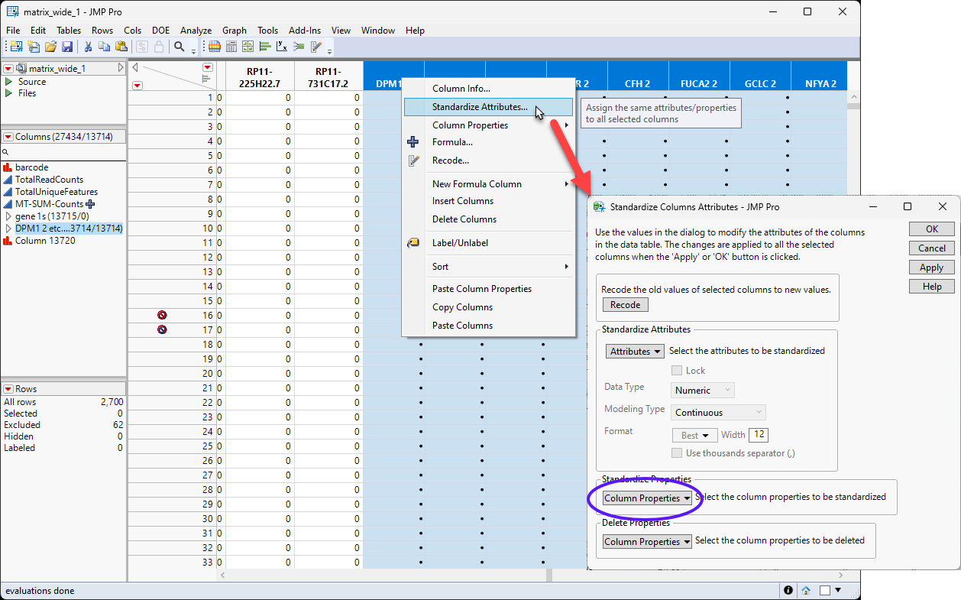961x600 pixels.
Task: Open Column Properties dropdown under Standardize Properties
Action: click(x=647, y=498)
